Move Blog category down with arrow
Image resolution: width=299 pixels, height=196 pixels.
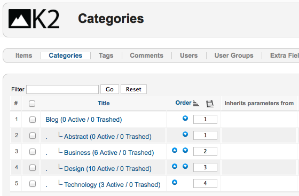click(185, 118)
